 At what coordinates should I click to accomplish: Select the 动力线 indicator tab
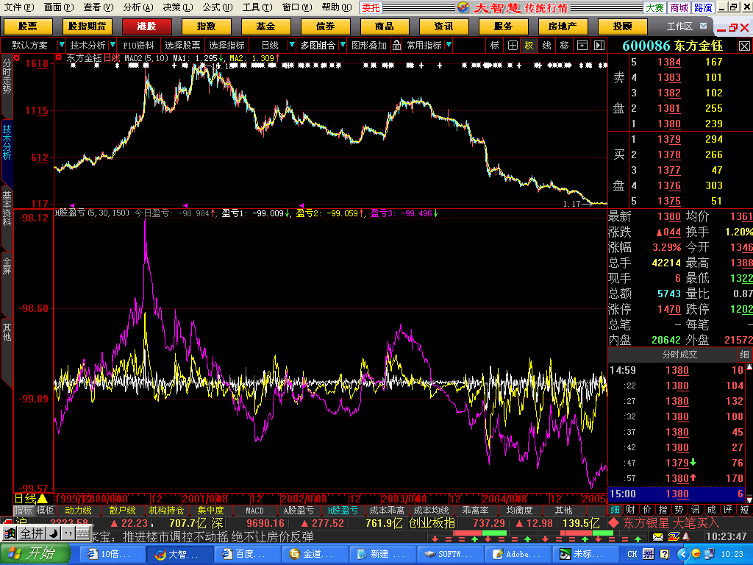tap(78, 511)
